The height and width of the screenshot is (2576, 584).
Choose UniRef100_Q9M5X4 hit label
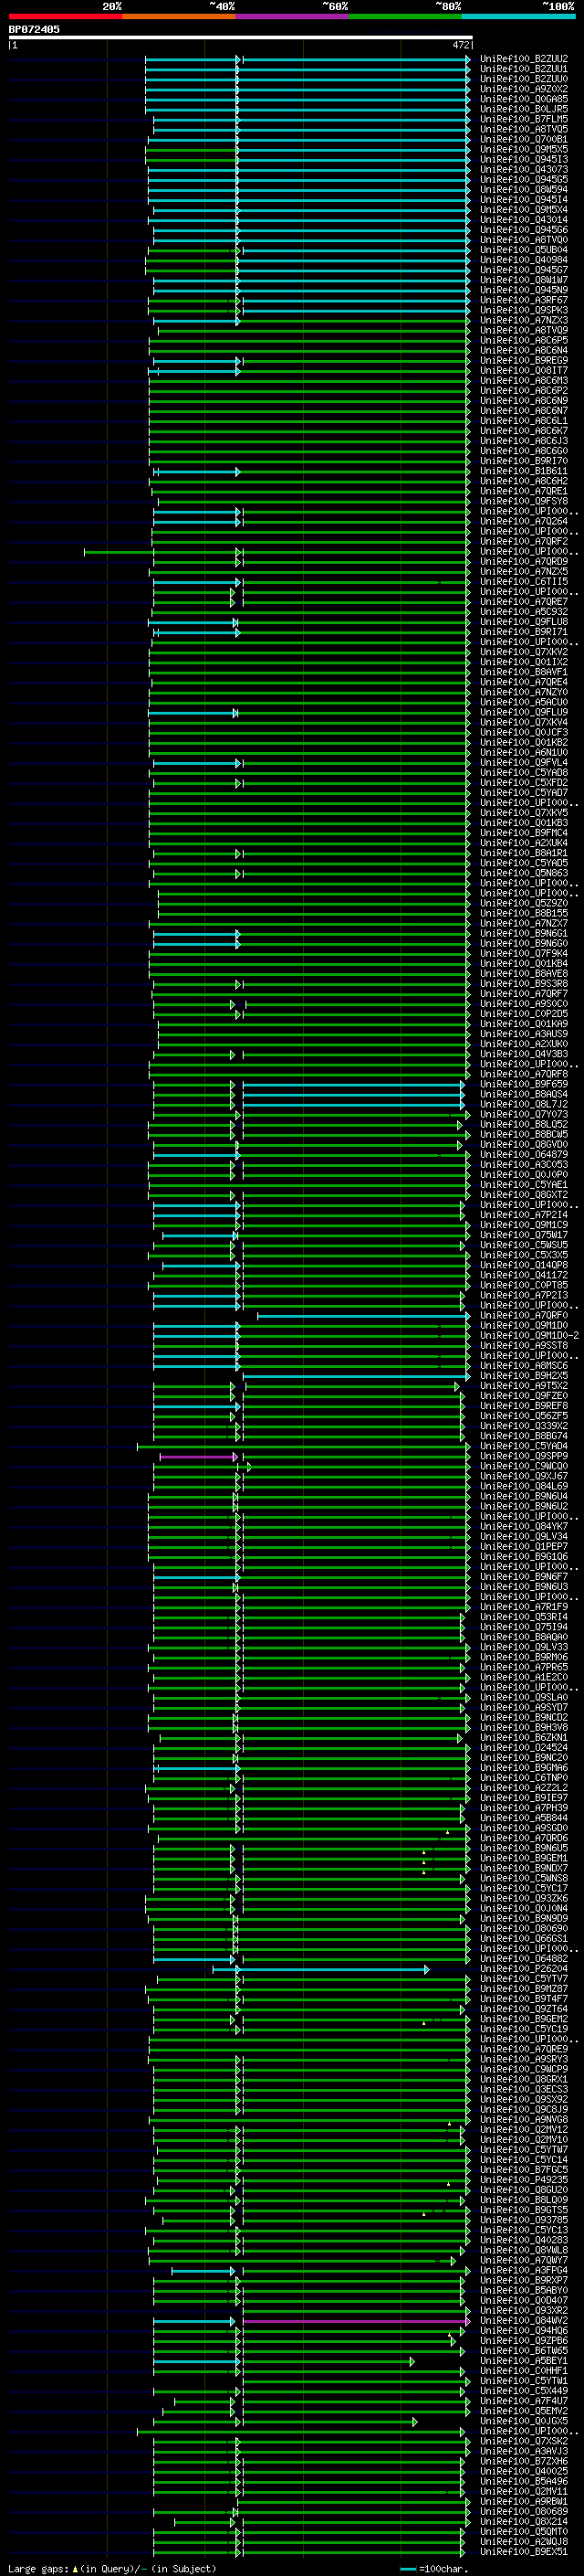pyautogui.click(x=524, y=209)
